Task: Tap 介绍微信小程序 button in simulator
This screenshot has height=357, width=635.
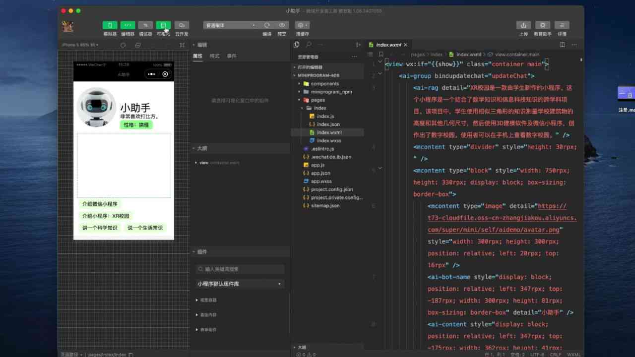Action: tap(100, 204)
